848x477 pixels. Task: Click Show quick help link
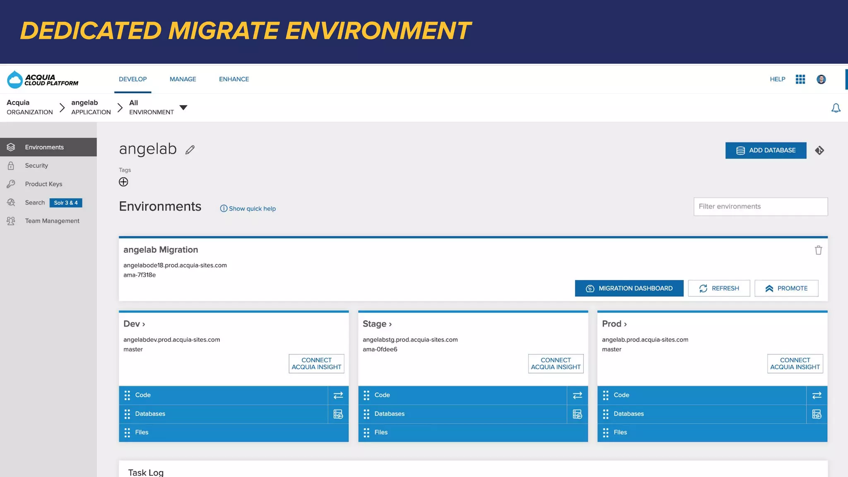[248, 209]
